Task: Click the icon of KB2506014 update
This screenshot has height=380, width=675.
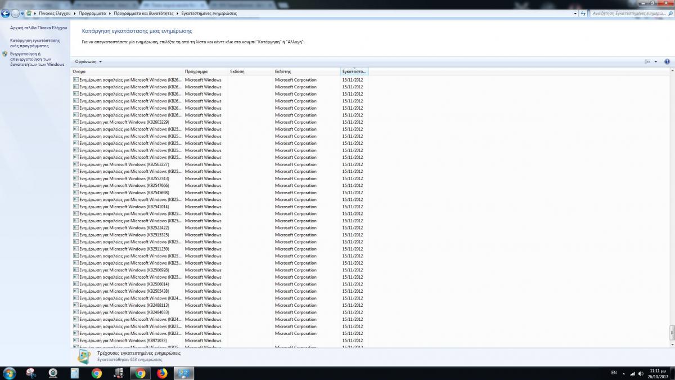Action: click(76, 284)
